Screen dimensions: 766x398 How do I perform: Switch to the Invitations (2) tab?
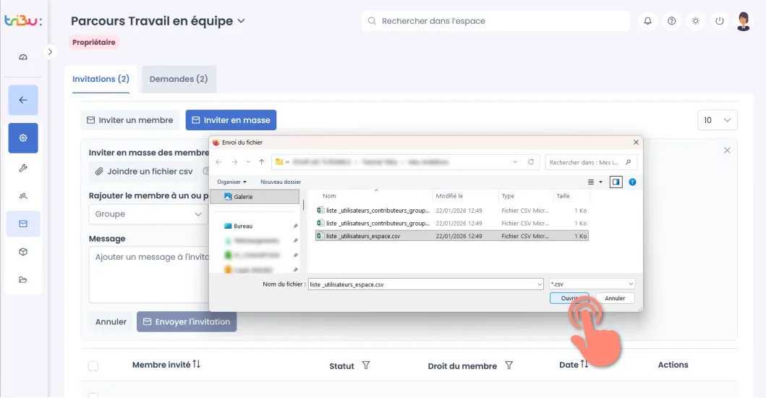point(101,79)
